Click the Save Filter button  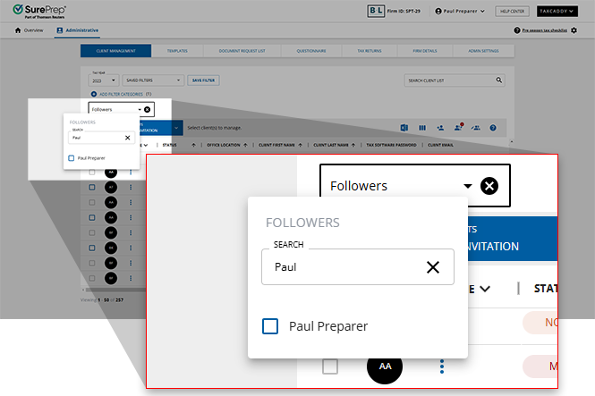click(x=203, y=80)
